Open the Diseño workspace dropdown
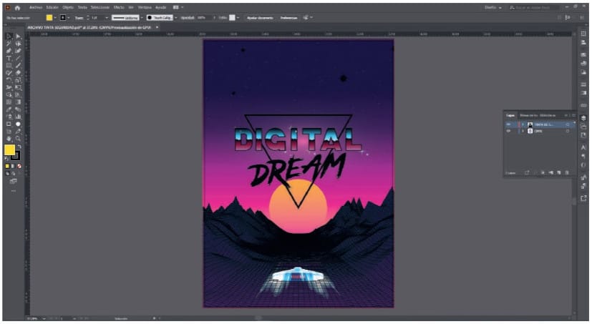This screenshot has height=324, width=592. coord(492,6)
